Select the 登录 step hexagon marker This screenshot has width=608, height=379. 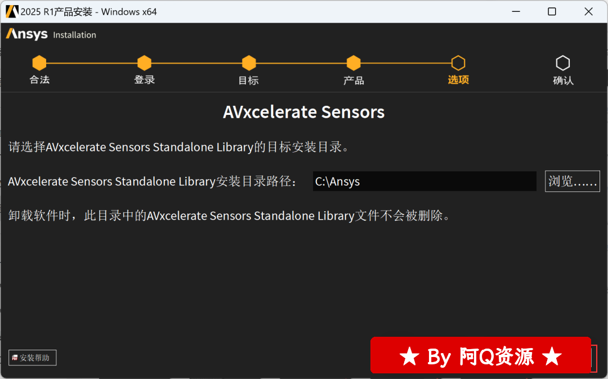click(144, 63)
